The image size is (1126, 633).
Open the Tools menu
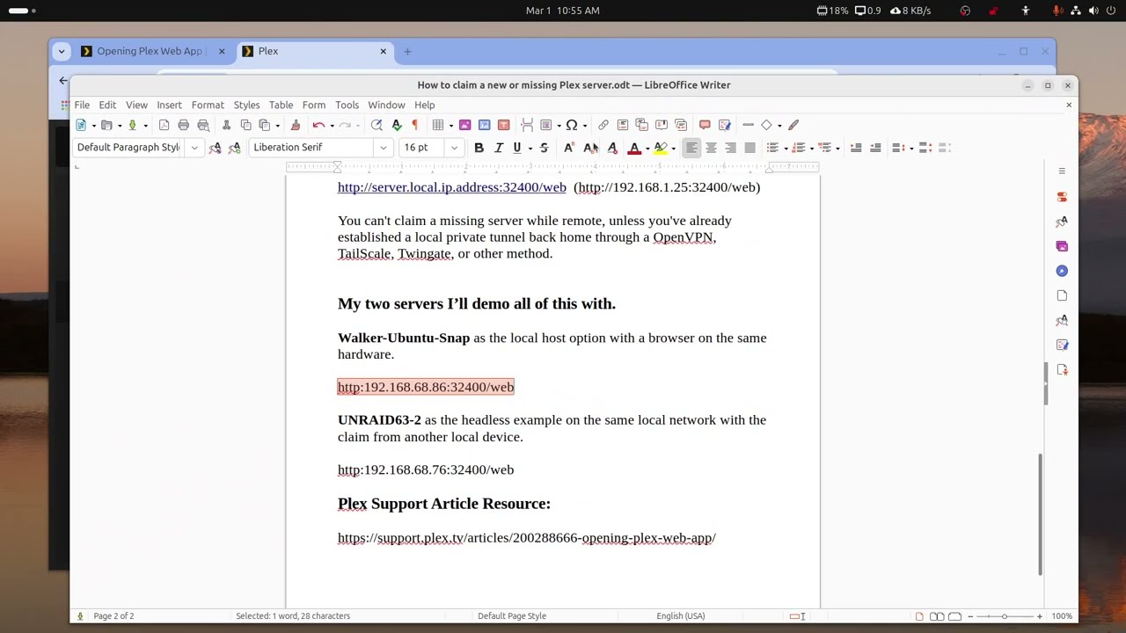pyautogui.click(x=347, y=105)
